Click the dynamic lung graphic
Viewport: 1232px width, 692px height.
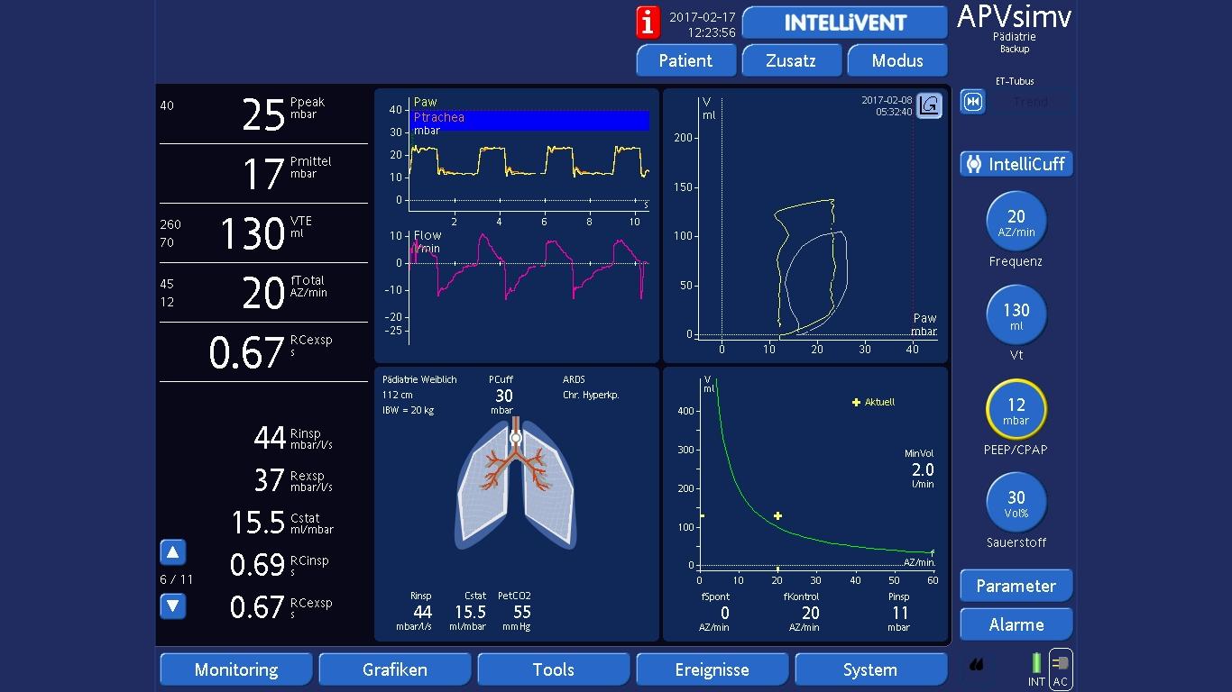point(515,484)
